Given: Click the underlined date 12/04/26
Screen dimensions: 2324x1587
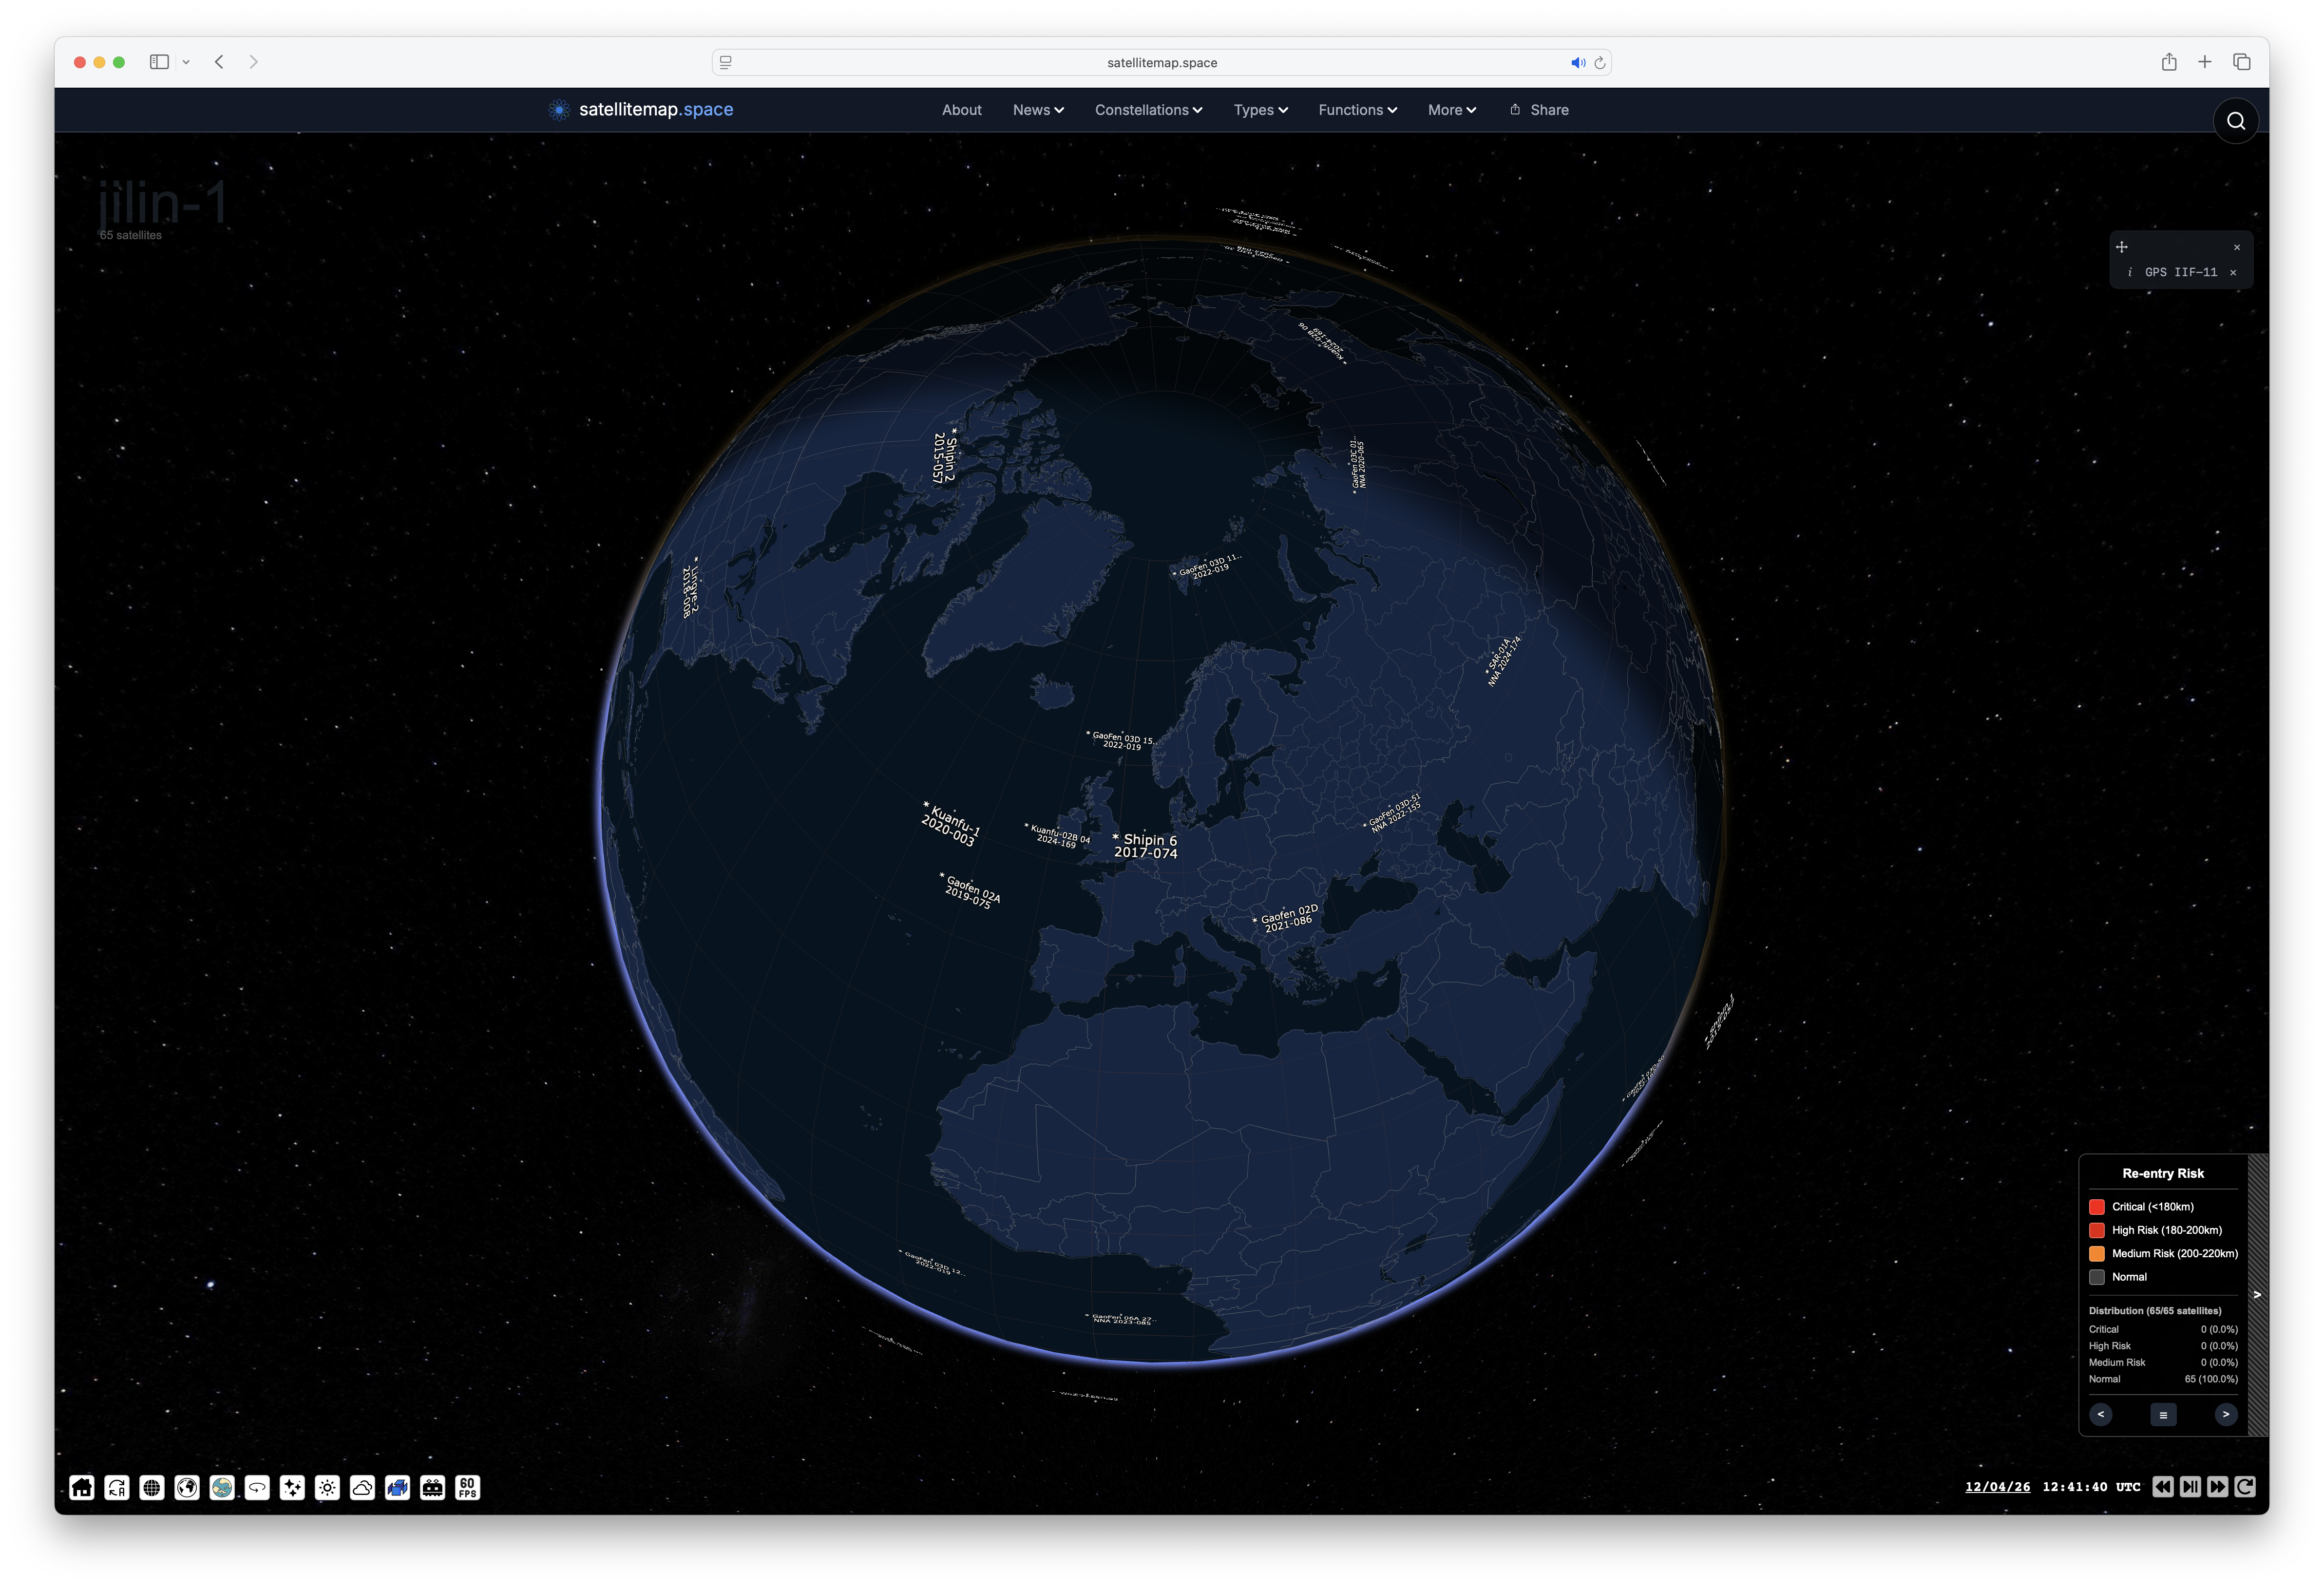Looking at the screenshot, I should coord(1997,1486).
